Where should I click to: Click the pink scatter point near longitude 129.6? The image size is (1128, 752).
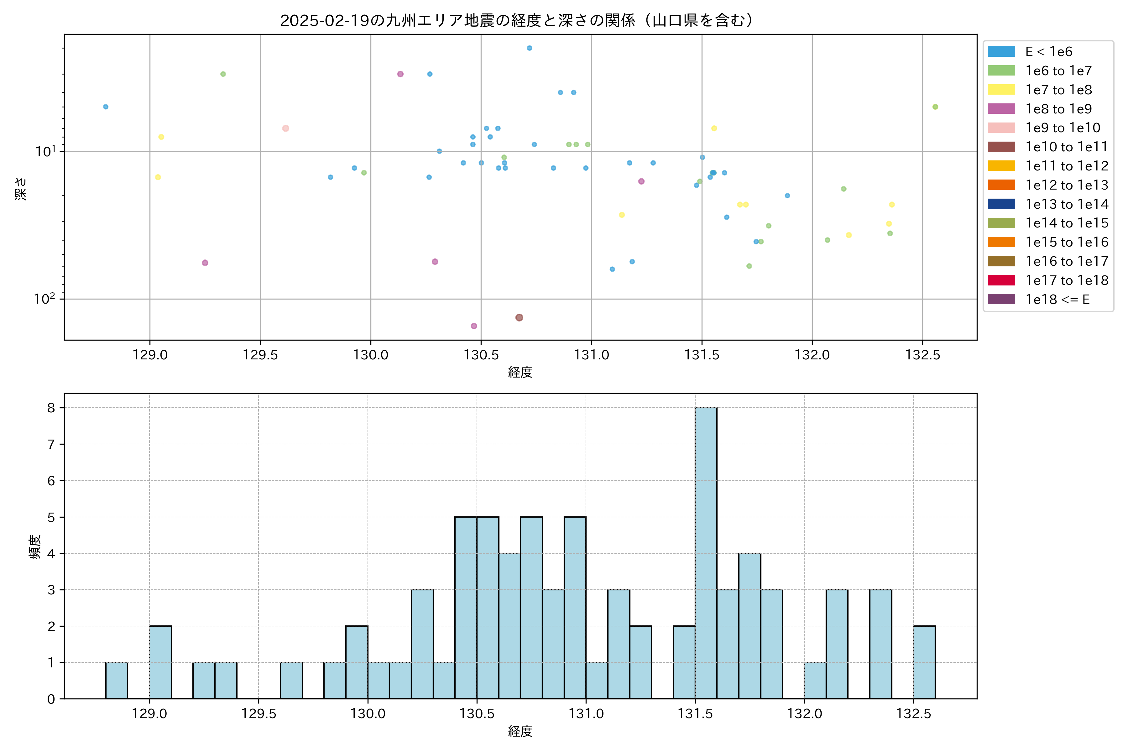[x=285, y=128]
